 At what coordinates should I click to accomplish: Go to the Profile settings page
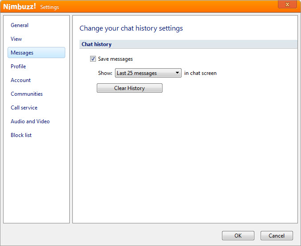click(x=18, y=66)
